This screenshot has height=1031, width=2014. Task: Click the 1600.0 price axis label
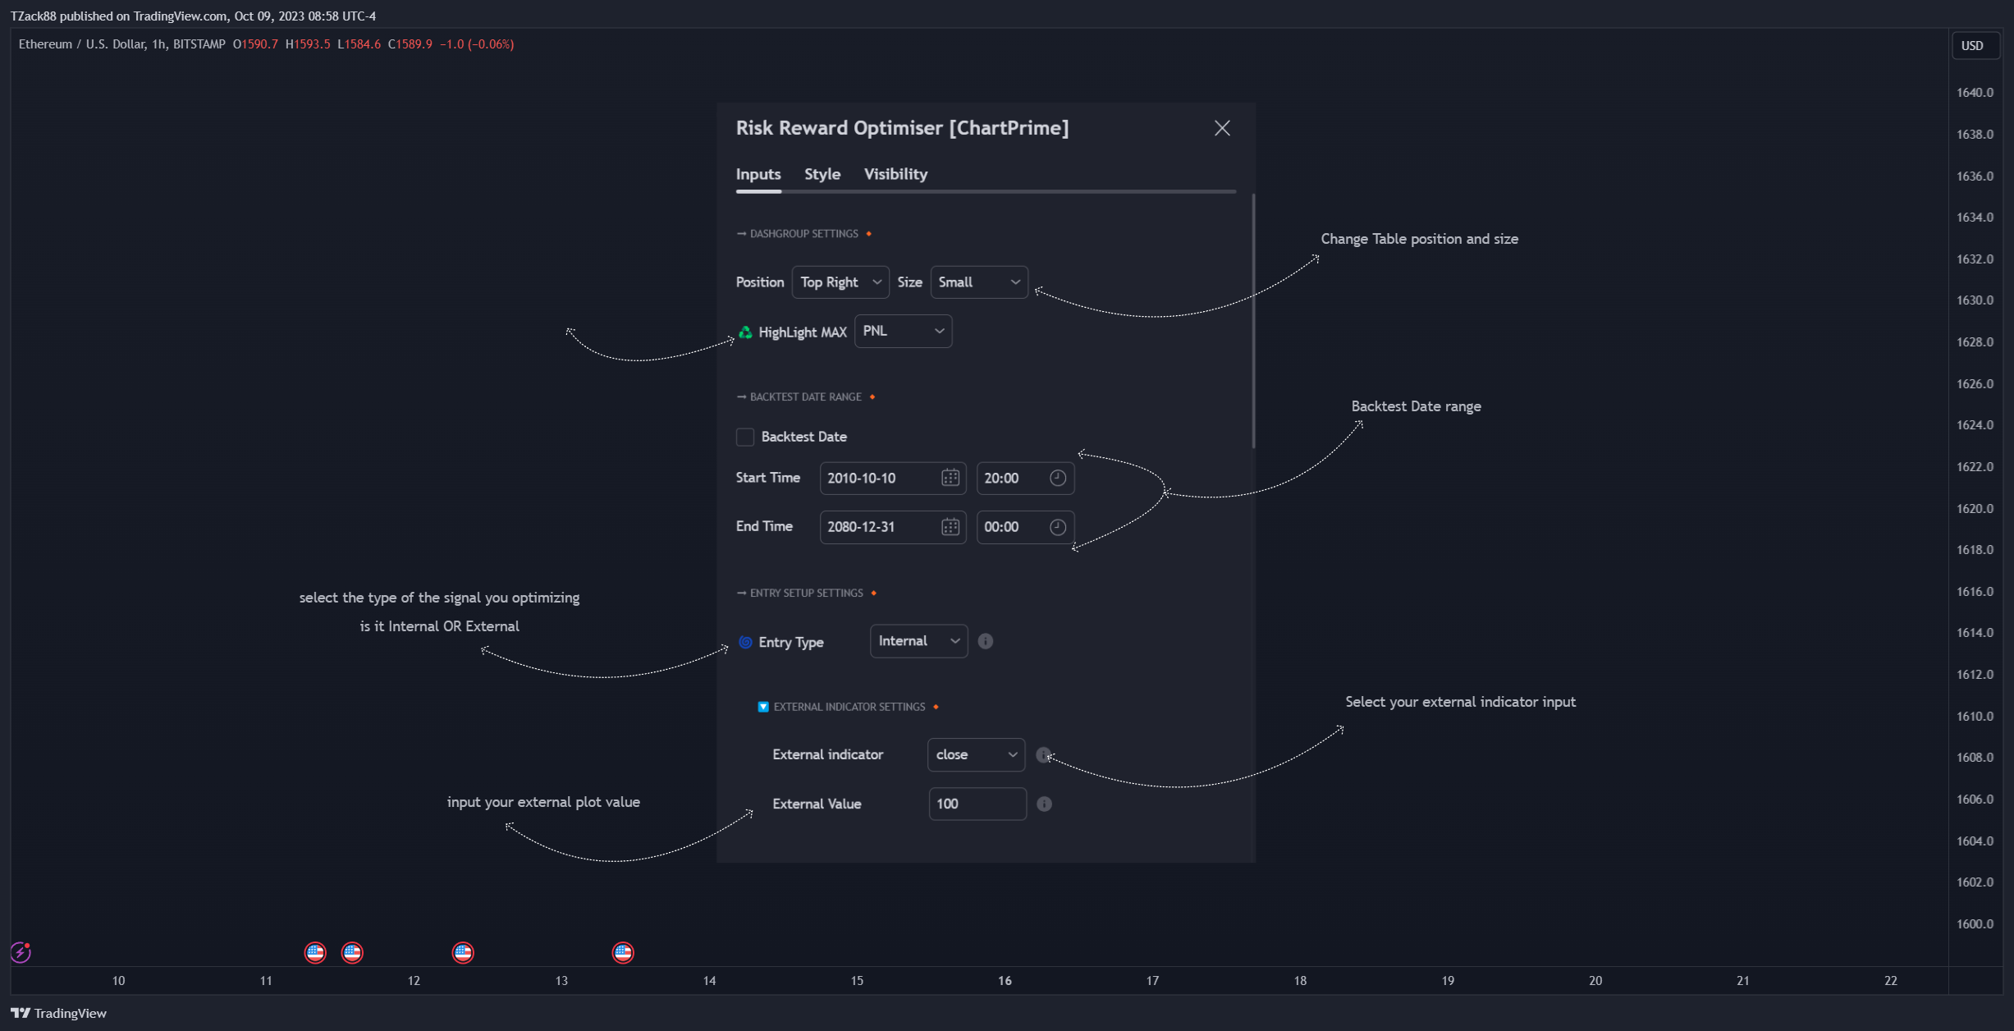tap(1975, 923)
